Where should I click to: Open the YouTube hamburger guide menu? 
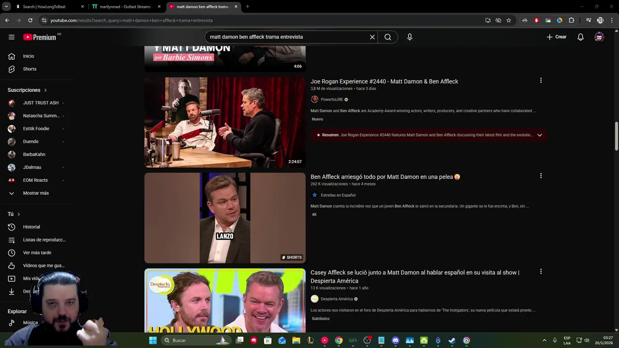12,37
